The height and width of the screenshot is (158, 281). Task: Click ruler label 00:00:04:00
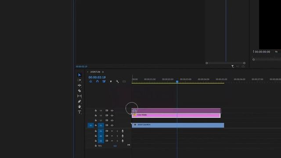click(203, 79)
